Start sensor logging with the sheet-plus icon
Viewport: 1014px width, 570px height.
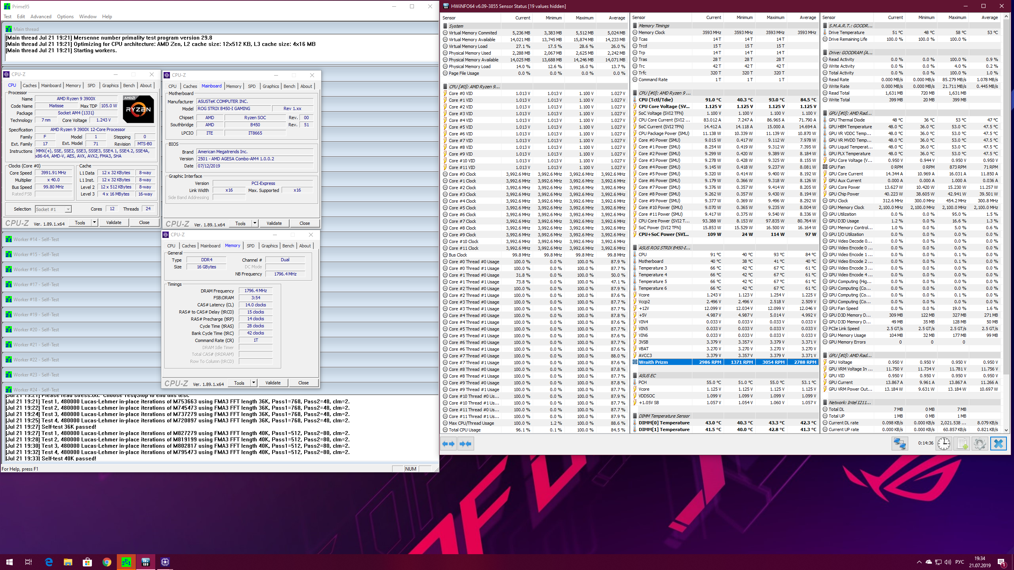[x=962, y=444]
